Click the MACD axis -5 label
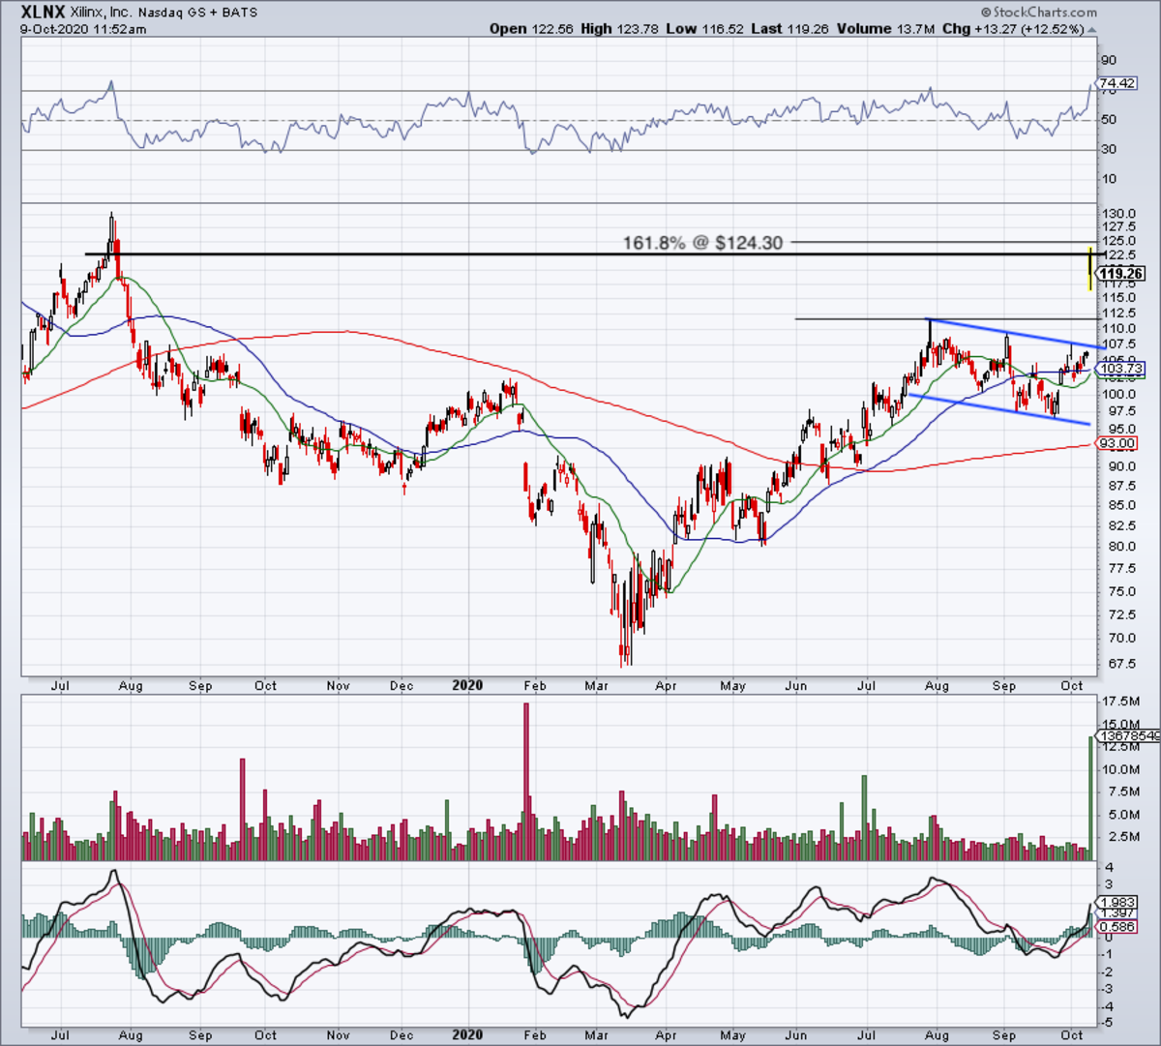The height and width of the screenshot is (1046, 1161). (1109, 1023)
